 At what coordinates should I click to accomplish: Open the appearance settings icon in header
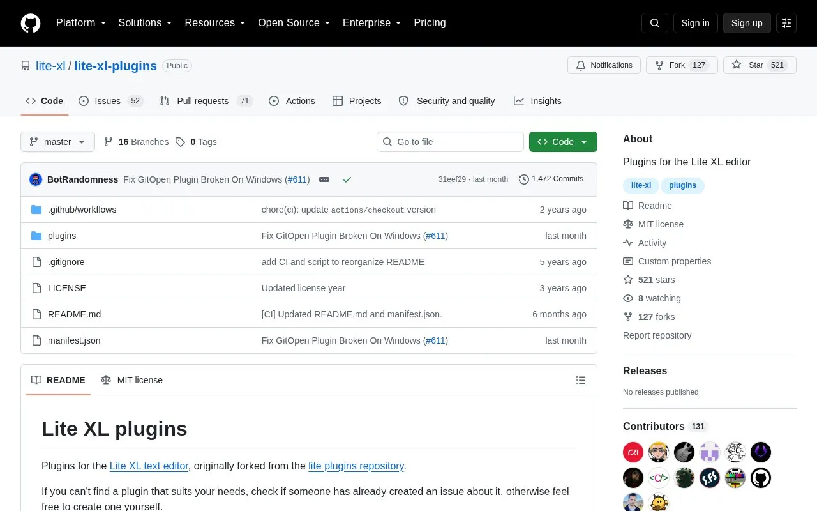pos(786,23)
